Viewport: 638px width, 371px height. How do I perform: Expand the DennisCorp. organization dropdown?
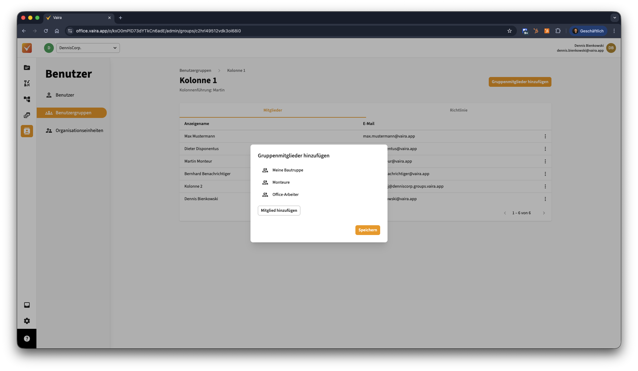click(x=88, y=48)
